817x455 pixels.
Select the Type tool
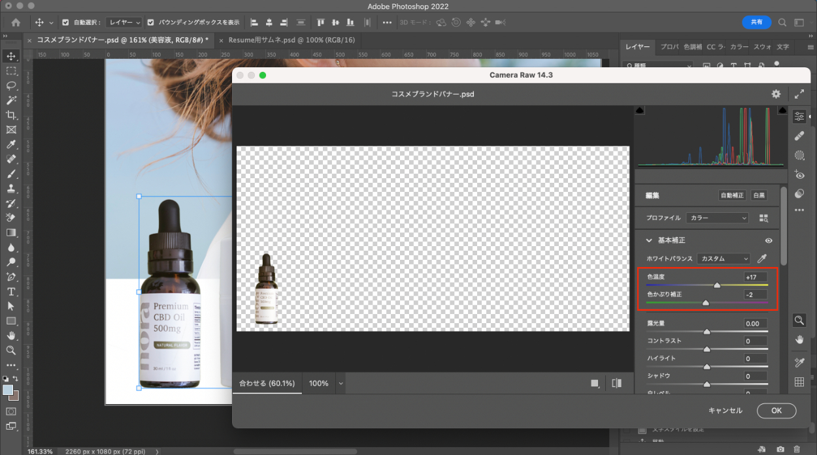click(x=11, y=292)
